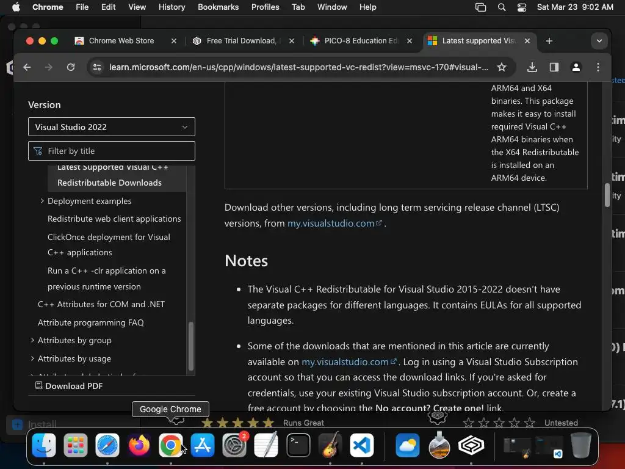625x469 pixels.
Task: Close the PICO-8 Education Edition tab
Action: (410, 41)
